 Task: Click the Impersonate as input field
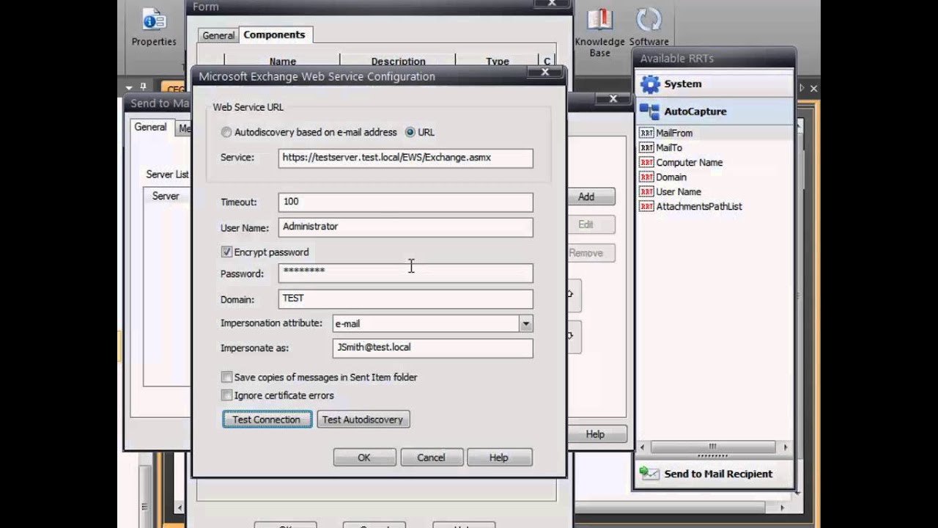[x=432, y=348]
